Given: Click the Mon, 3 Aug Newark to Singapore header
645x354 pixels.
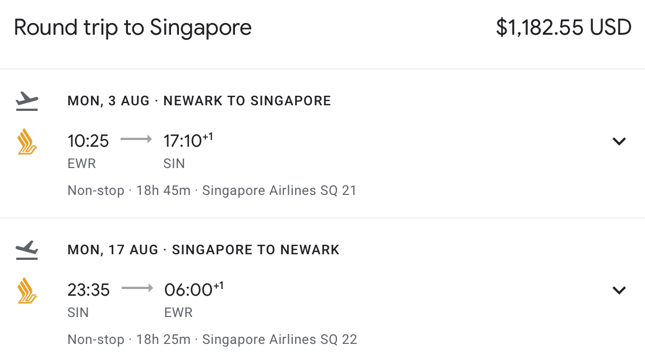Looking at the screenshot, I should [x=199, y=101].
